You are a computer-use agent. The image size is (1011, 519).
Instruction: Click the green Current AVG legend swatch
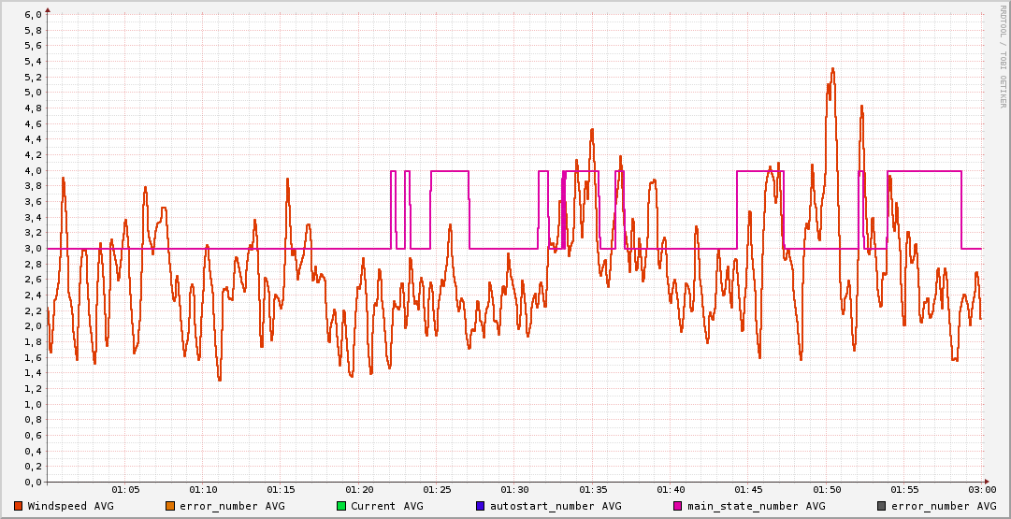click(341, 506)
